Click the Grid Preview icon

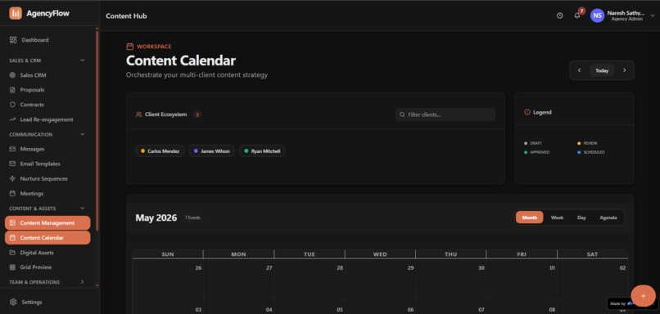[x=12, y=267]
